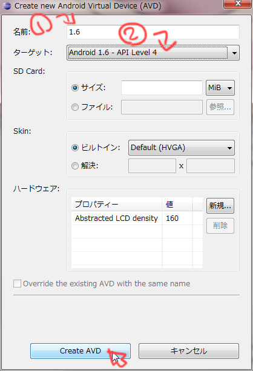Open the MiB unit dropdown
253x371 pixels.
pos(220,88)
